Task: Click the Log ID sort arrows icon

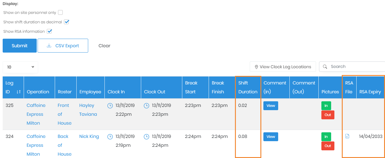Action: coord(18,92)
